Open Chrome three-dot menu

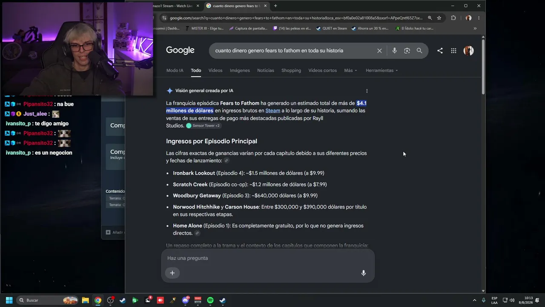tap(479, 18)
